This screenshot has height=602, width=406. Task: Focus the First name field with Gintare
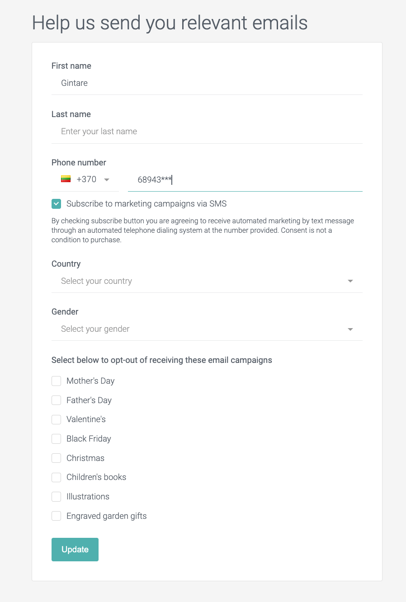[207, 83]
